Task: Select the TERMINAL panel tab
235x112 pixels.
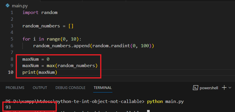Action: (x=103, y=88)
